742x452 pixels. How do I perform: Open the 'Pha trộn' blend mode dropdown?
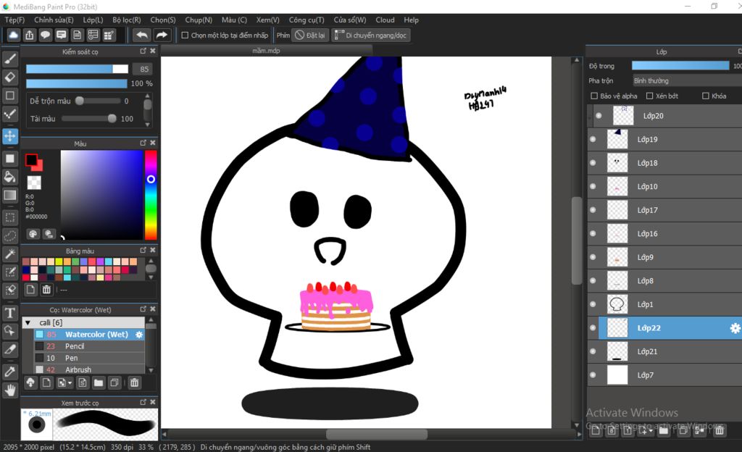687,81
